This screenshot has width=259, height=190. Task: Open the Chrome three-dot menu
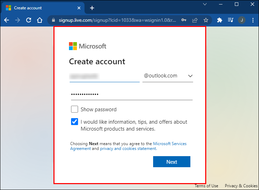pos(253,20)
